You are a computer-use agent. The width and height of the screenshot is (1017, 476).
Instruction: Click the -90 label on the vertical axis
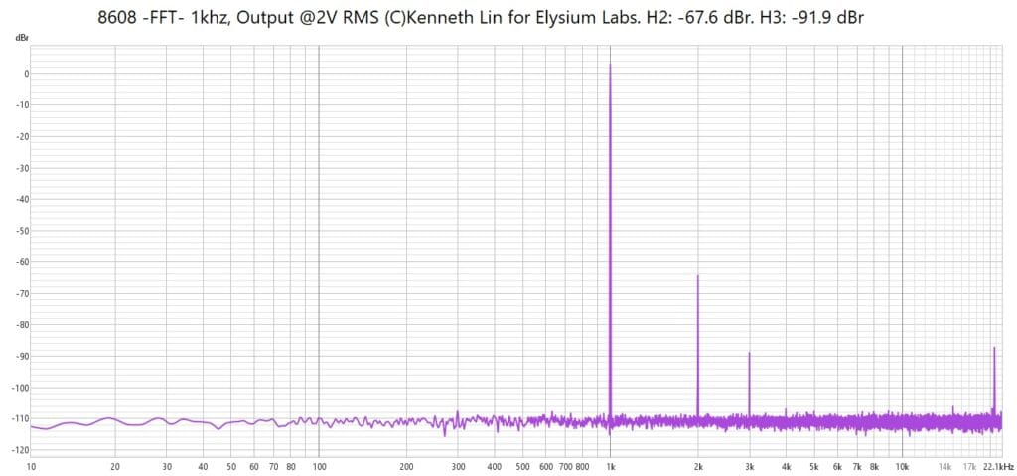pyautogui.click(x=23, y=357)
